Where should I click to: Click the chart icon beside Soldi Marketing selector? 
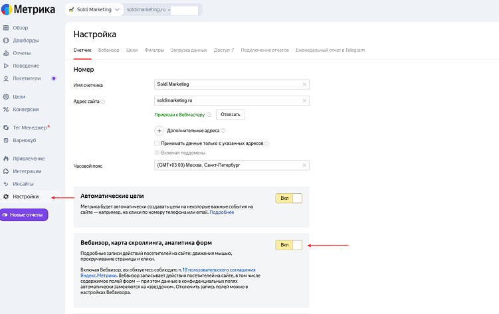pos(72,10)
